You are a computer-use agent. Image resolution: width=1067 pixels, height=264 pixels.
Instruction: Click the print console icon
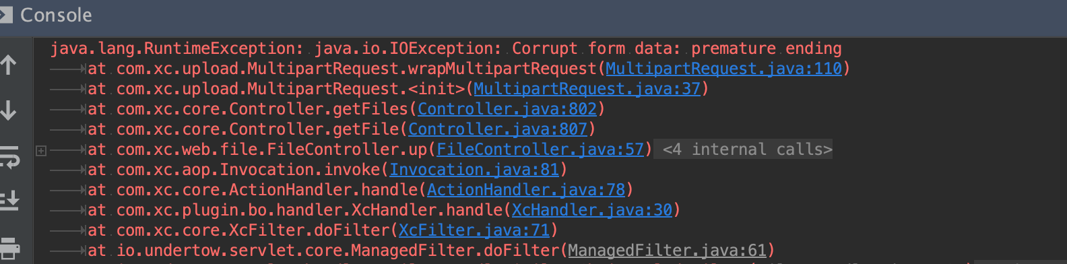(x=9, y=248)
